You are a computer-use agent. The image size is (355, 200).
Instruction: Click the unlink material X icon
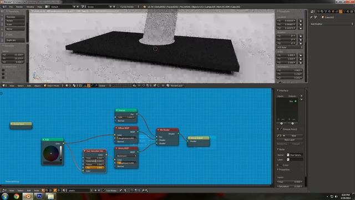99,190
